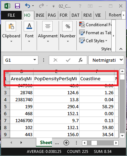Screen dimensions: 127x156
Task: Select the AreaSqMi header cell
Action: (22, 79)
